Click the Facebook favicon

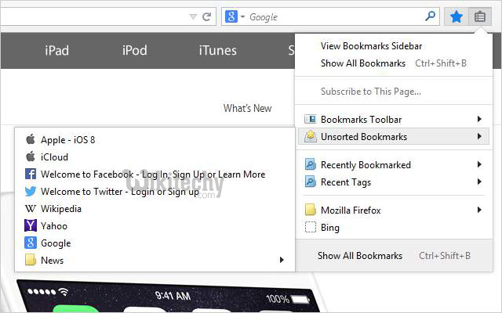[31, 174]
